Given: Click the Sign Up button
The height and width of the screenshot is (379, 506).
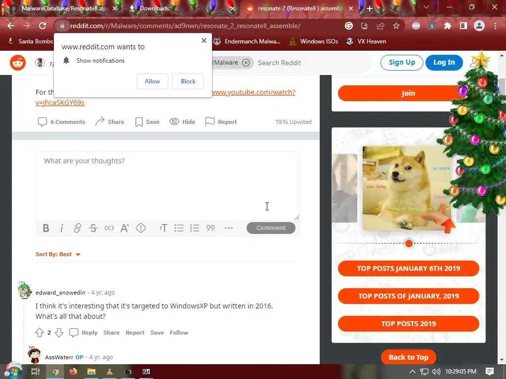Looking at the screenshot, I should pos(402,63).
